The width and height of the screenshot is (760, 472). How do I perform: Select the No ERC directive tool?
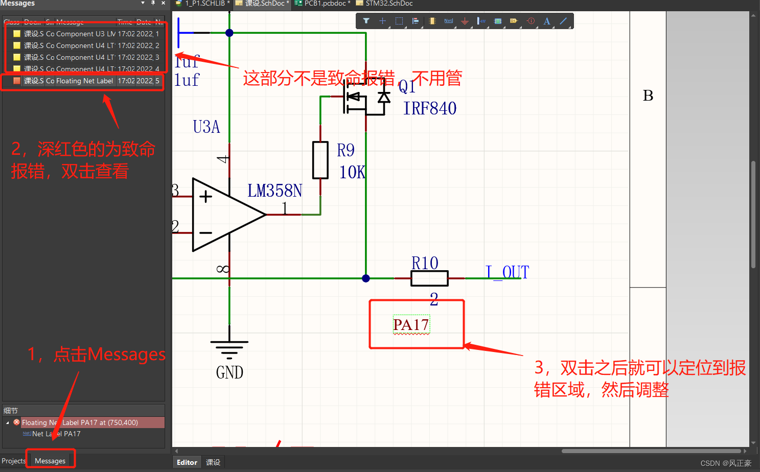[x=531, y=21]
